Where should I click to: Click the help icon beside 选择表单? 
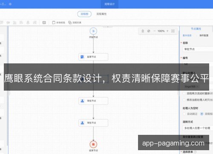pyautogui.click(x=195, y=152)
